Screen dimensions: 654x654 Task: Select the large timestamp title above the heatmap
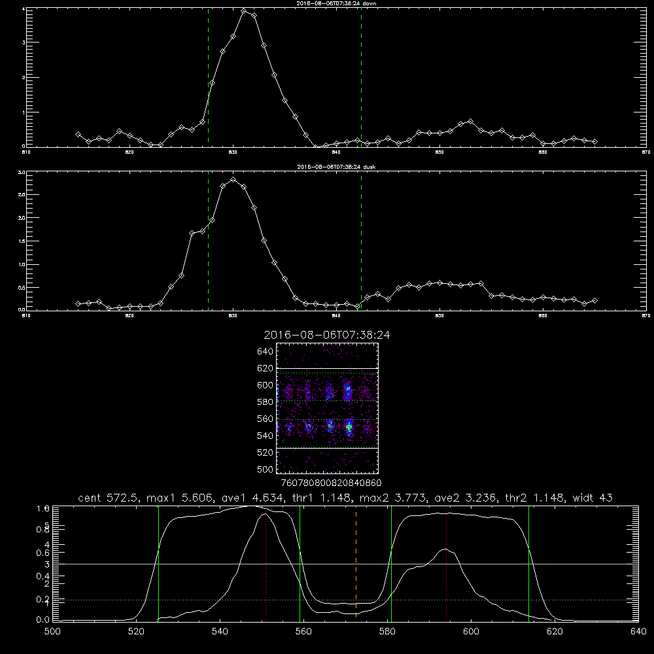tap(327, 335)
